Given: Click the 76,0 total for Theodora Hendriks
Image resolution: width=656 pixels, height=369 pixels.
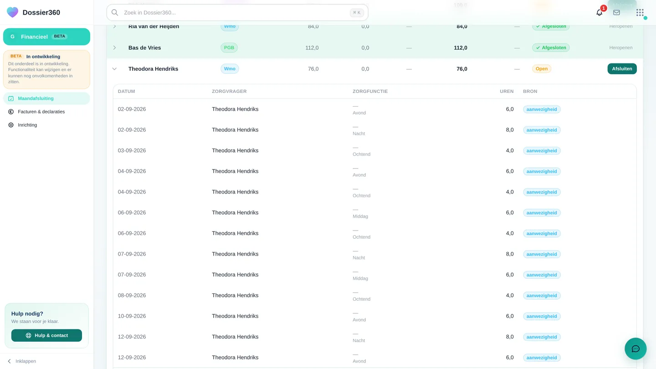Looking at the screenshot, I should click(462, 69).
